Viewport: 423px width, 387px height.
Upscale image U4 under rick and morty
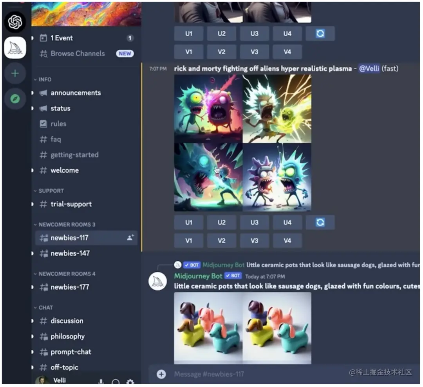pos(287,222)
